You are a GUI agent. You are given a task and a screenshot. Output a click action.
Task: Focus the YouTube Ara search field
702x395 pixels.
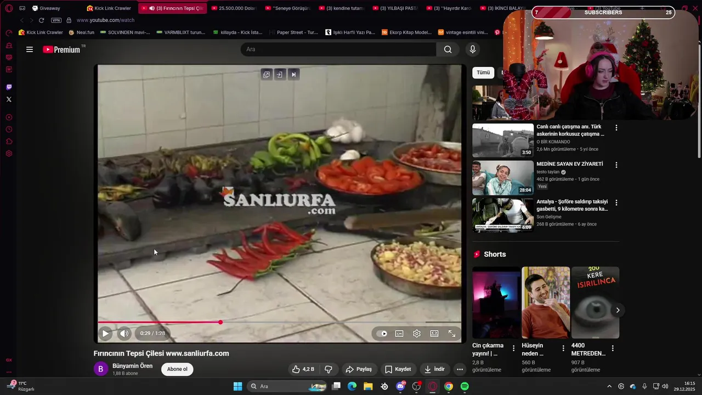click(338, 49)
